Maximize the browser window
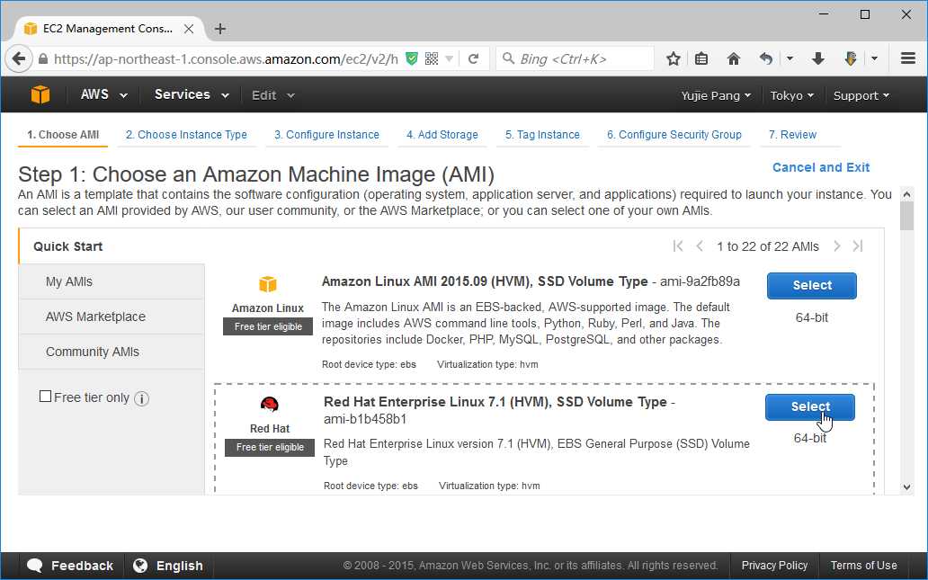 (x=865, y=14)
